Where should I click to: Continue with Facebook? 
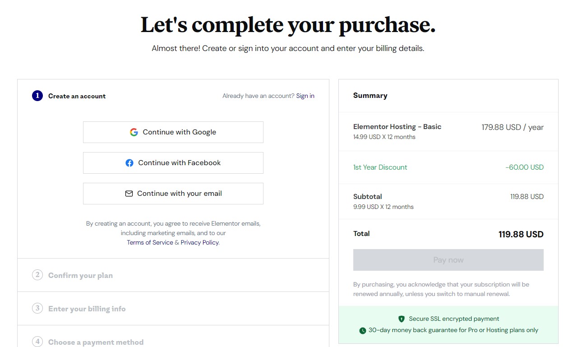tap(173, 163)
